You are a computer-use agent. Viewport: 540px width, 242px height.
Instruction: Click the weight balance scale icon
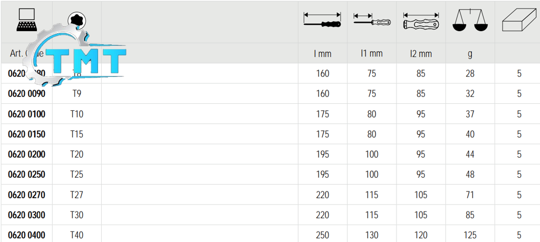470,21
